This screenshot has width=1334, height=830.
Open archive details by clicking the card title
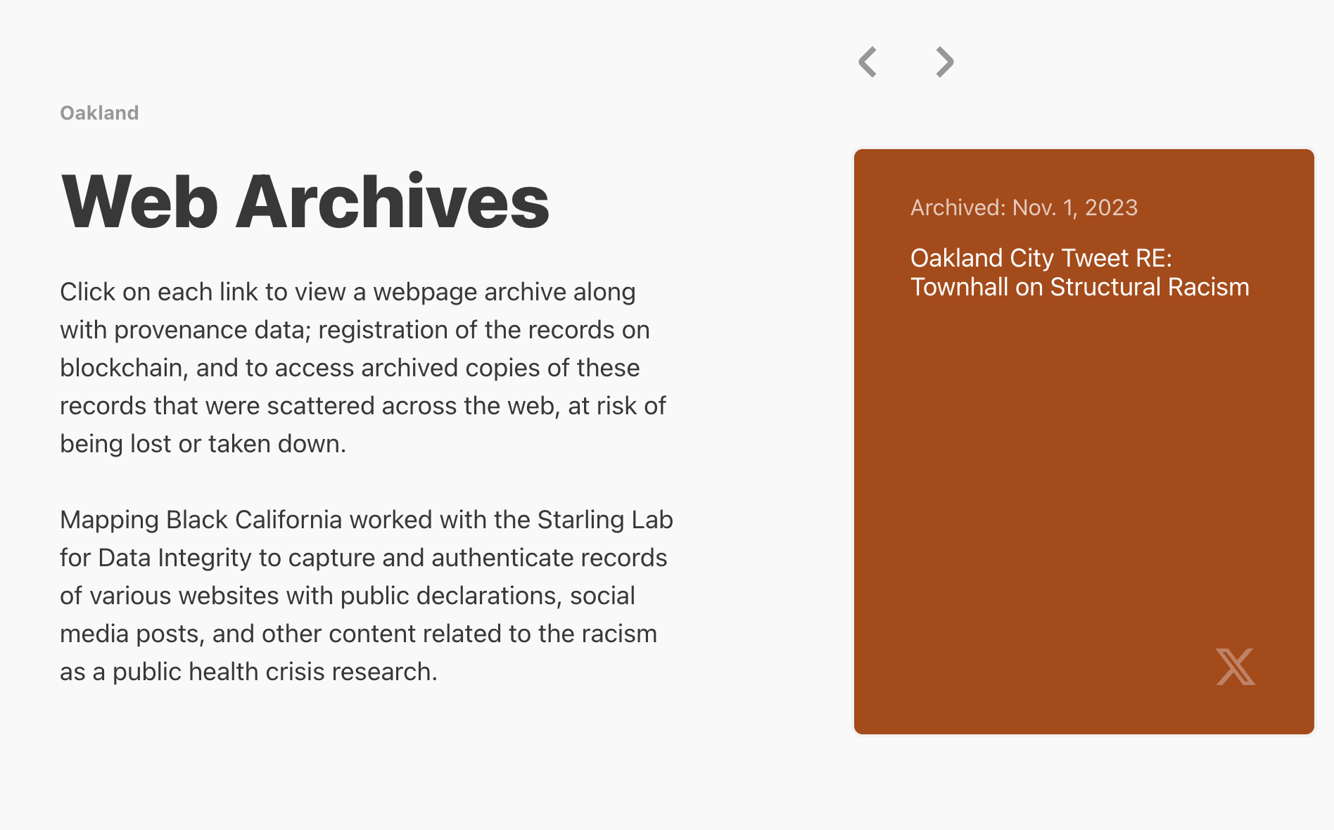(x=1079, y=273)
